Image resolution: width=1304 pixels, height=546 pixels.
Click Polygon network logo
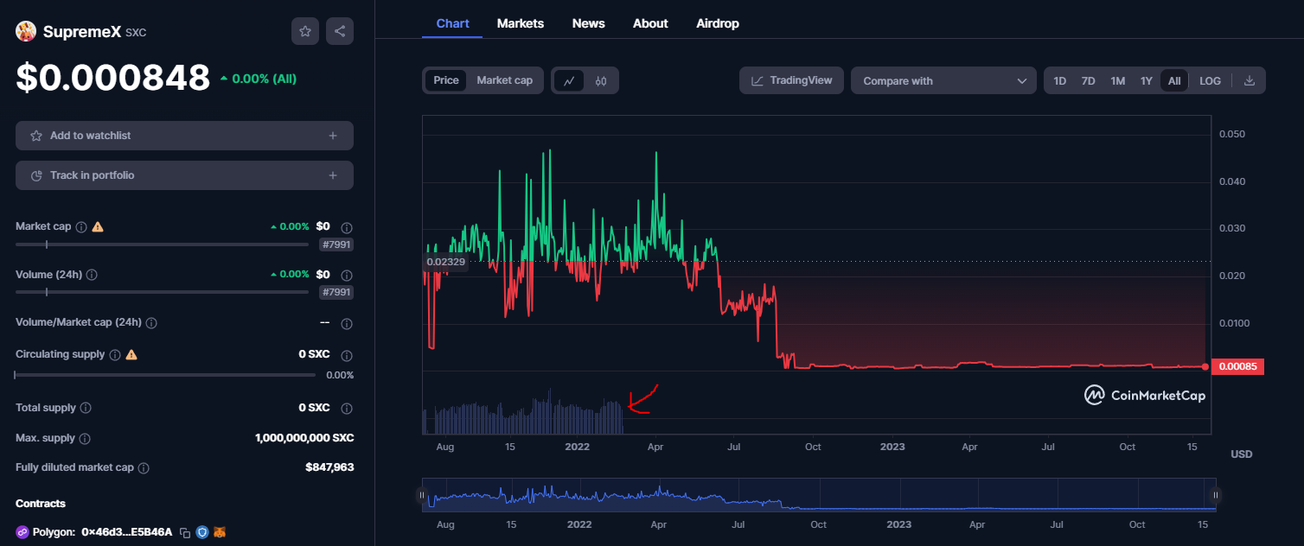click(22, 532)
